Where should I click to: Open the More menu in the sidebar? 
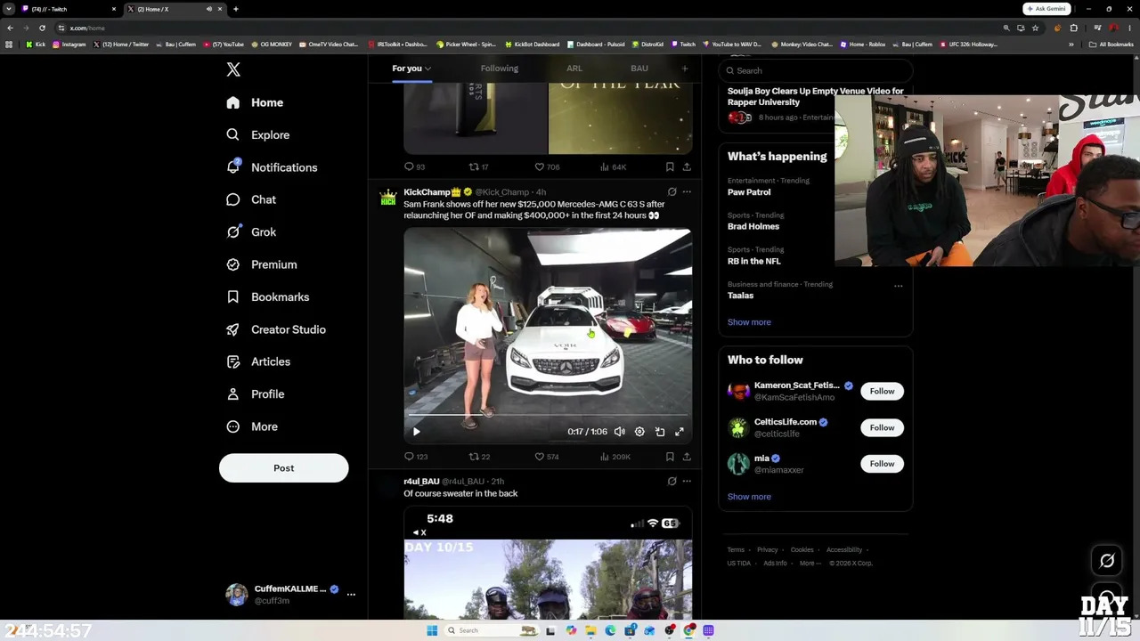tap(252, 426)
